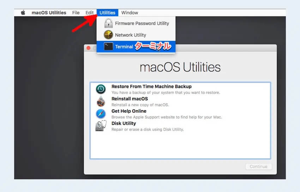The width and height of the screenshot is (300, 192).
Task: Collapse the open Utilities menu
Action: [107, 13]
